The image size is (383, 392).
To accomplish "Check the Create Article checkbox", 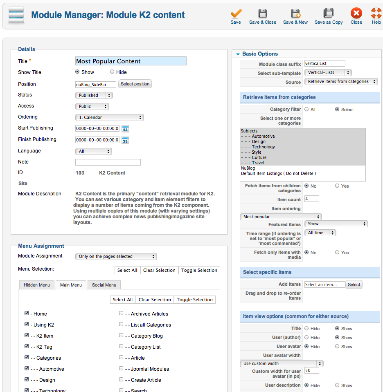I will tap(121, 379).
